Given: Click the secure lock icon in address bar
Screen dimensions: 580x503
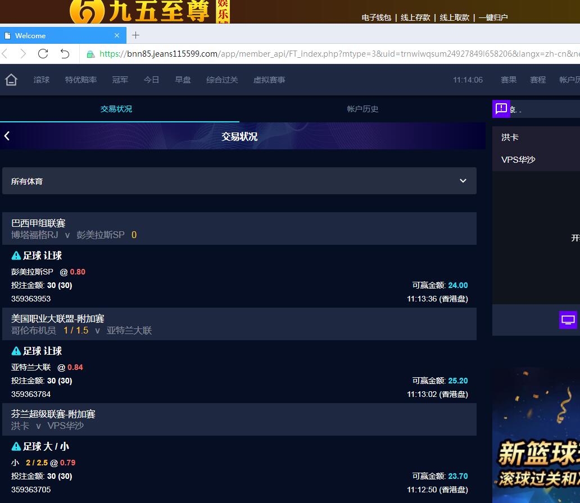Looking at the screenshot, I should [90, 54].
